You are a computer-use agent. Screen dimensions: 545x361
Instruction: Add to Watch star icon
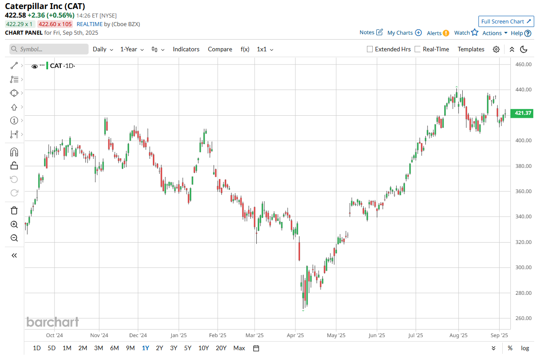tap(475, 32)
